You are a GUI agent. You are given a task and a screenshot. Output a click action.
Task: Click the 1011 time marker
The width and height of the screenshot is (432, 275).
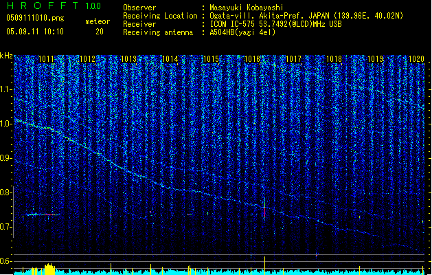(x=46, y=59)
